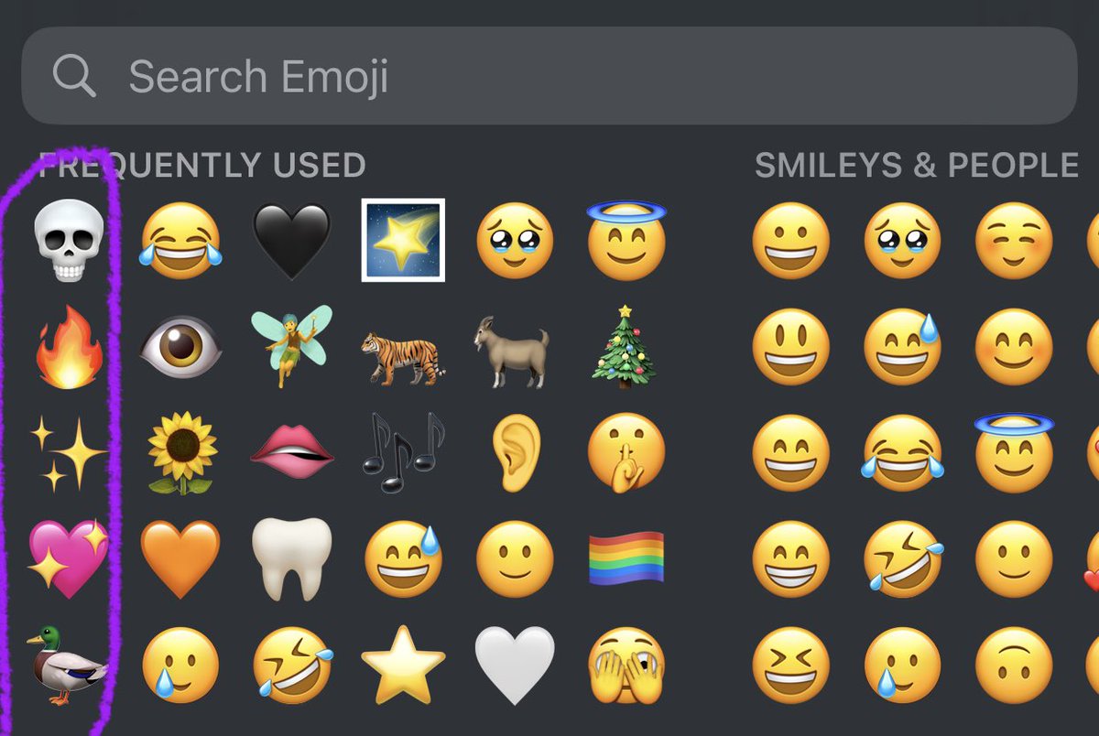This screenshot has height=736, width=1099.
Task: Select the fairy emoji
Action: tap(291, 347)
